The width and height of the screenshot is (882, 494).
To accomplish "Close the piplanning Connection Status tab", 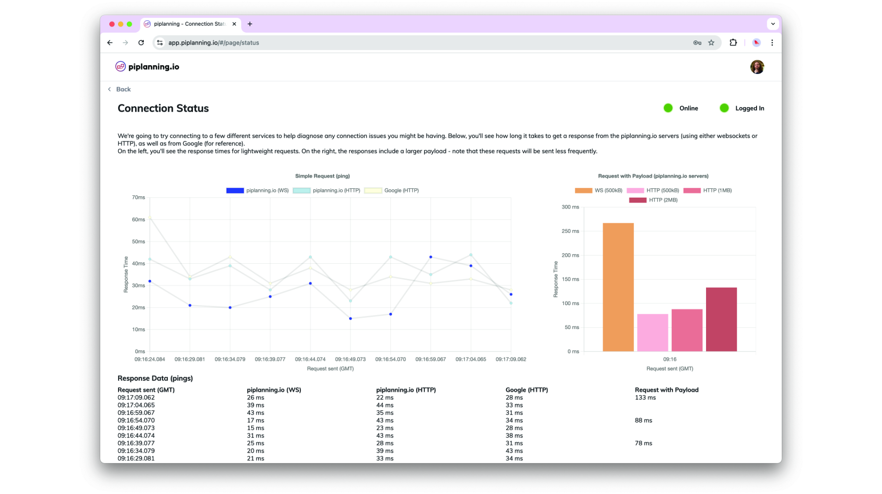I will 234,24.
